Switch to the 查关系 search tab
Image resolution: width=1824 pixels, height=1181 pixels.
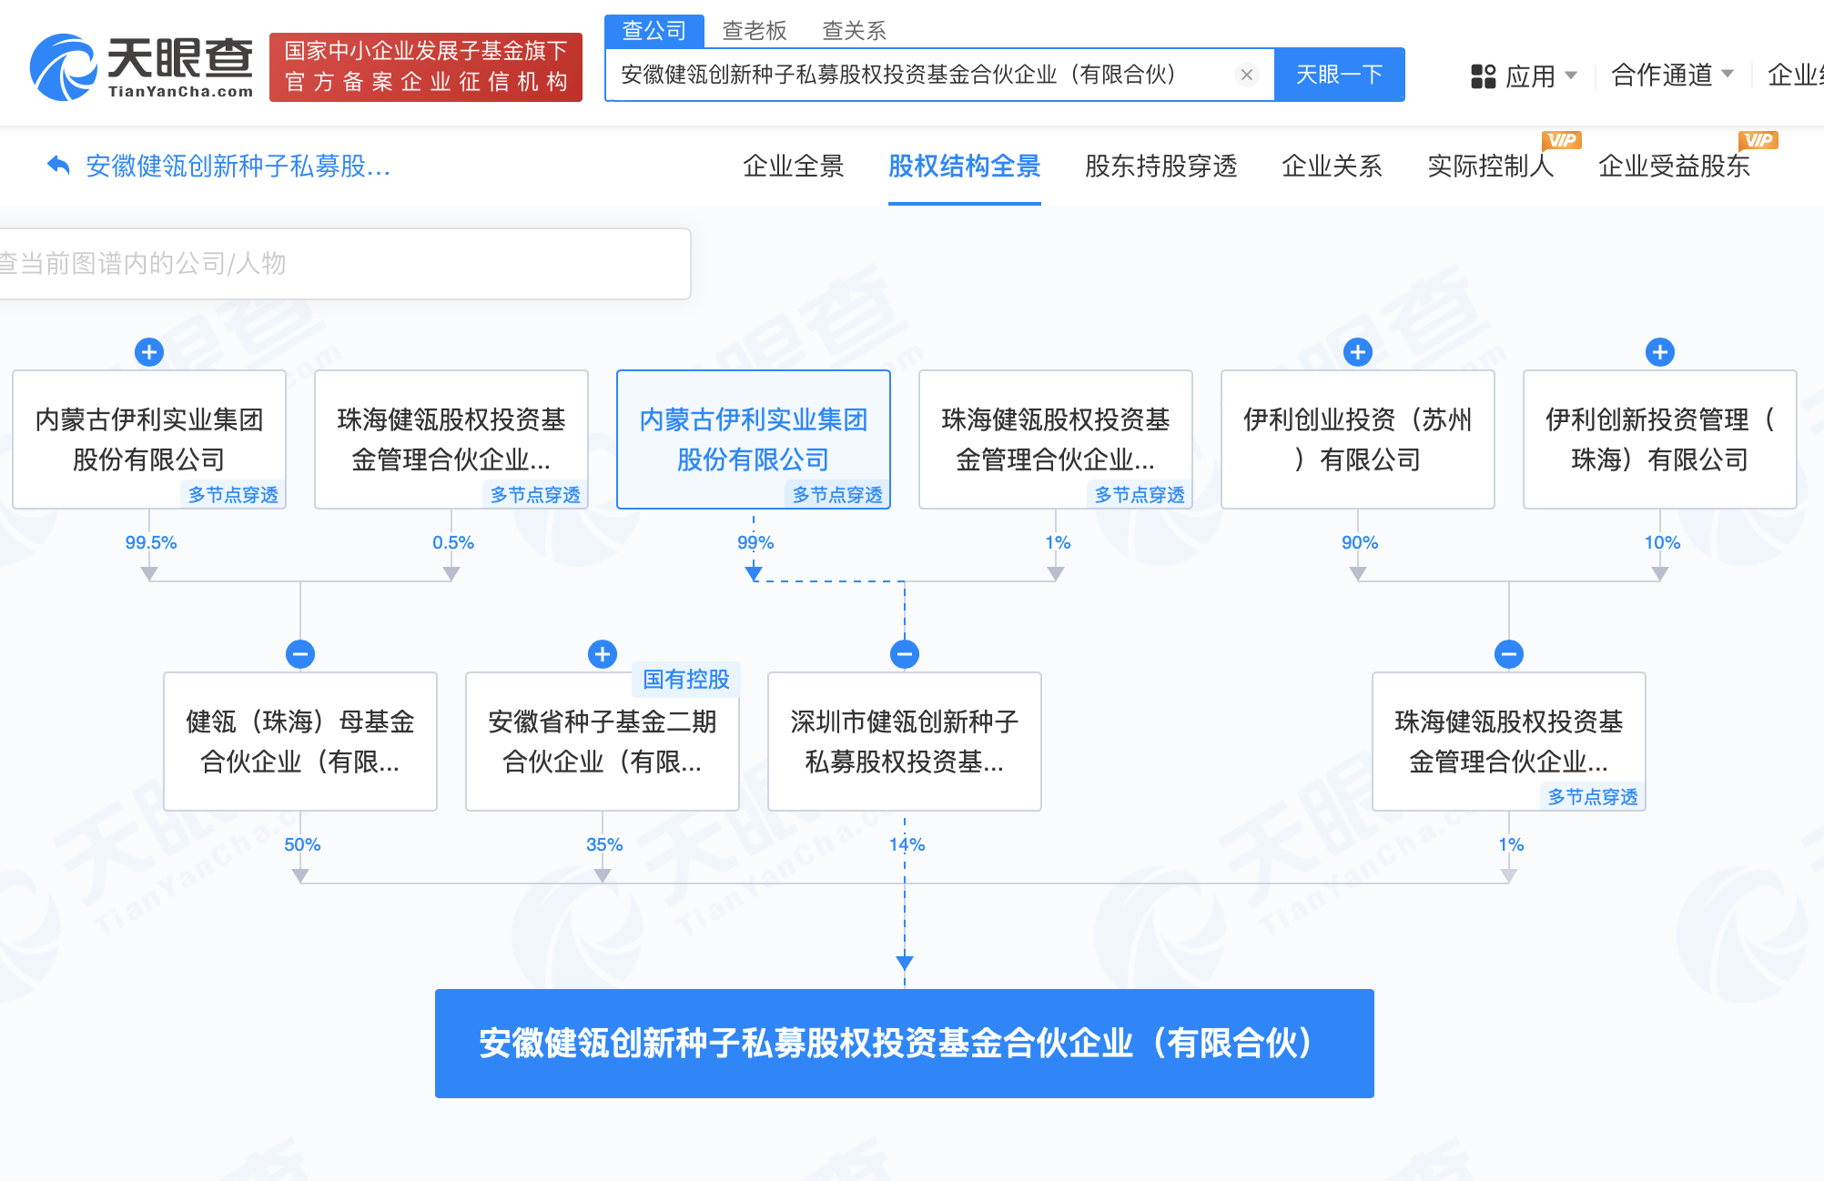click(854, 31)
